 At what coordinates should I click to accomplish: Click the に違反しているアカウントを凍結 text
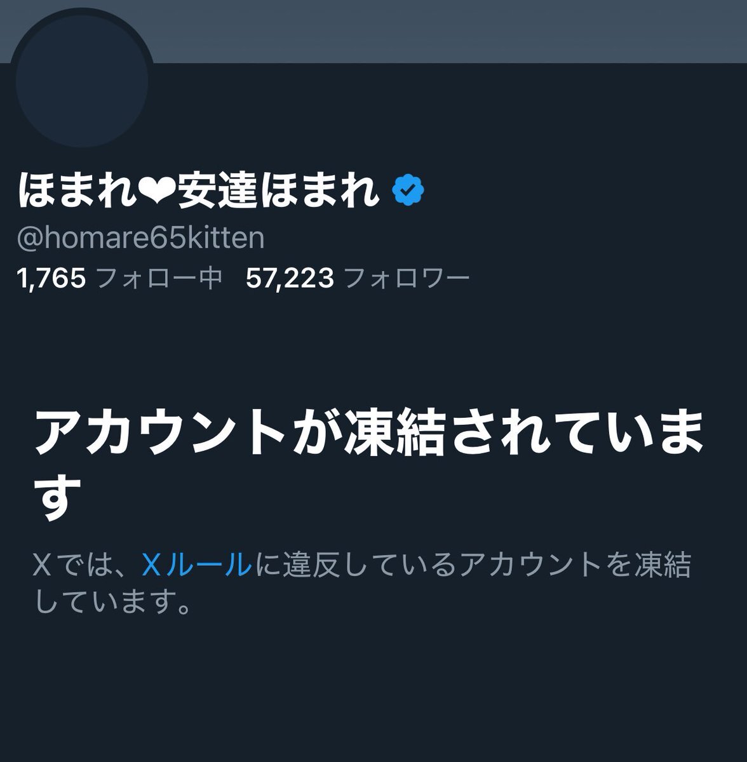(x=471, y=565)
